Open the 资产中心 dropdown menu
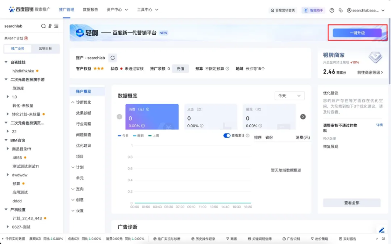391x244 pixels. (x=117, y=10)
